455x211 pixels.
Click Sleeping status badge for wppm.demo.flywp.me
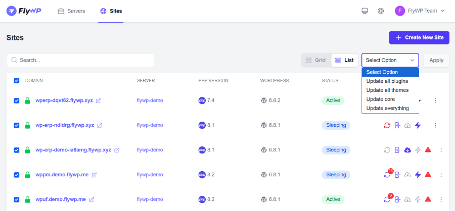(336, 175)
